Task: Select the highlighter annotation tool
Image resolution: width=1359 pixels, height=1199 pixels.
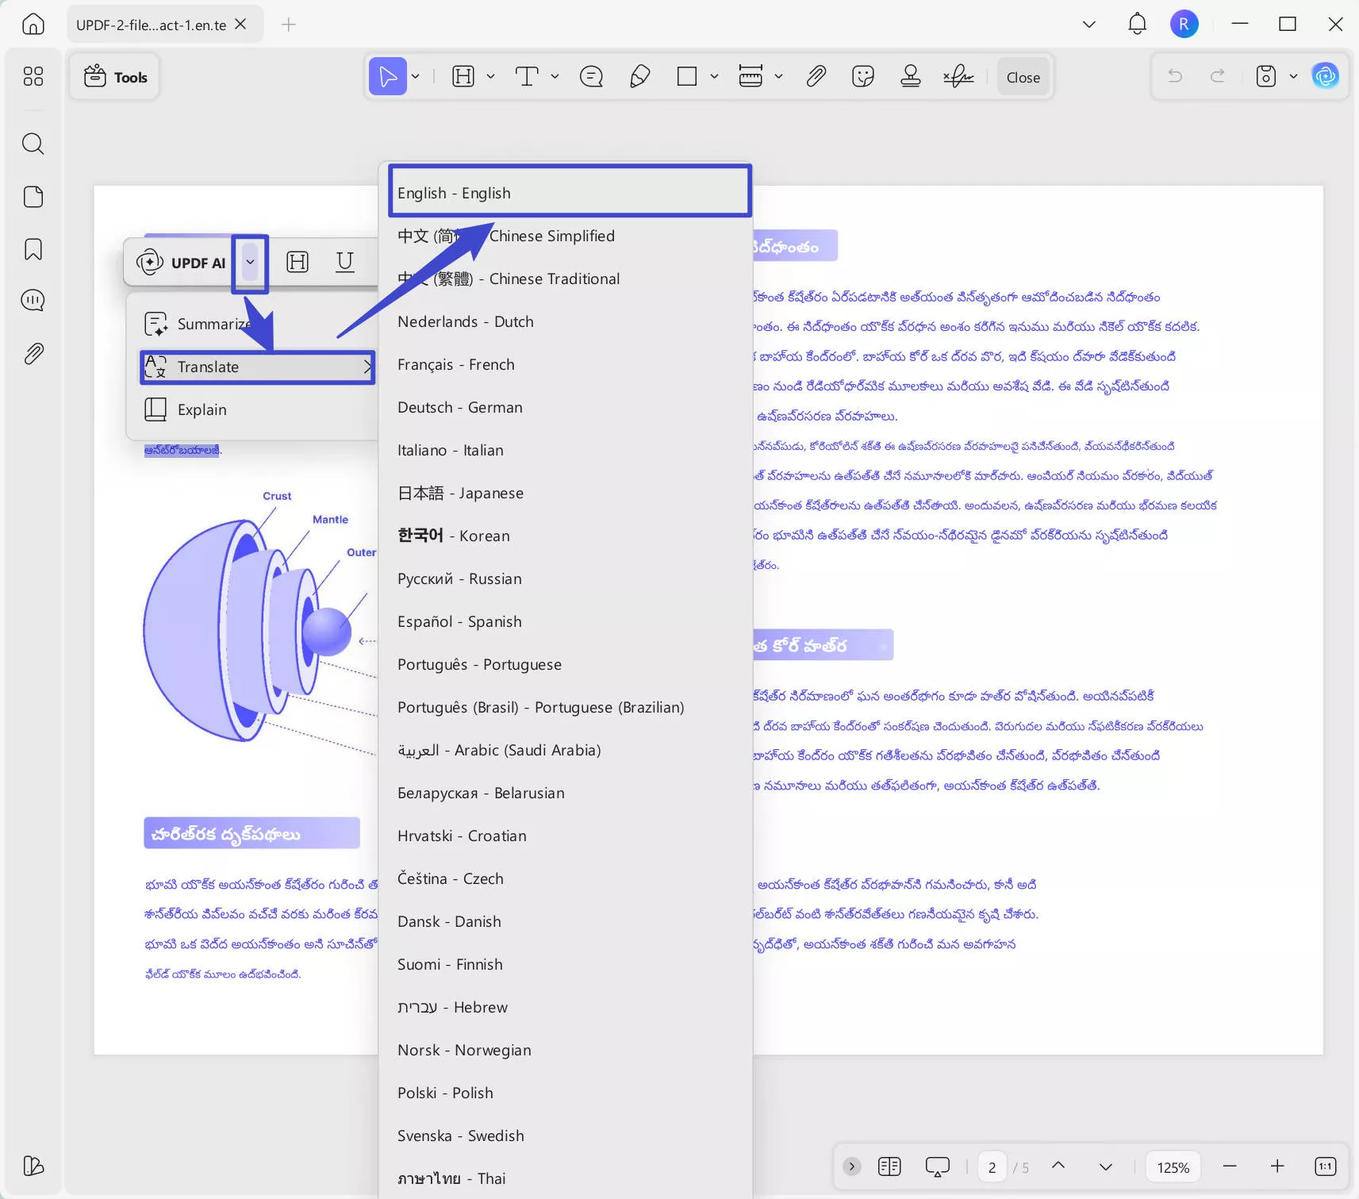Action: point(639,76)
